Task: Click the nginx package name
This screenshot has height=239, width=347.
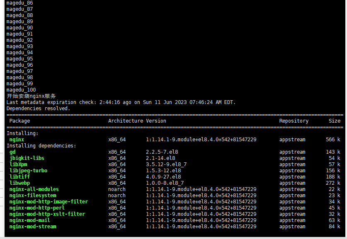Action: pos(17,140)
